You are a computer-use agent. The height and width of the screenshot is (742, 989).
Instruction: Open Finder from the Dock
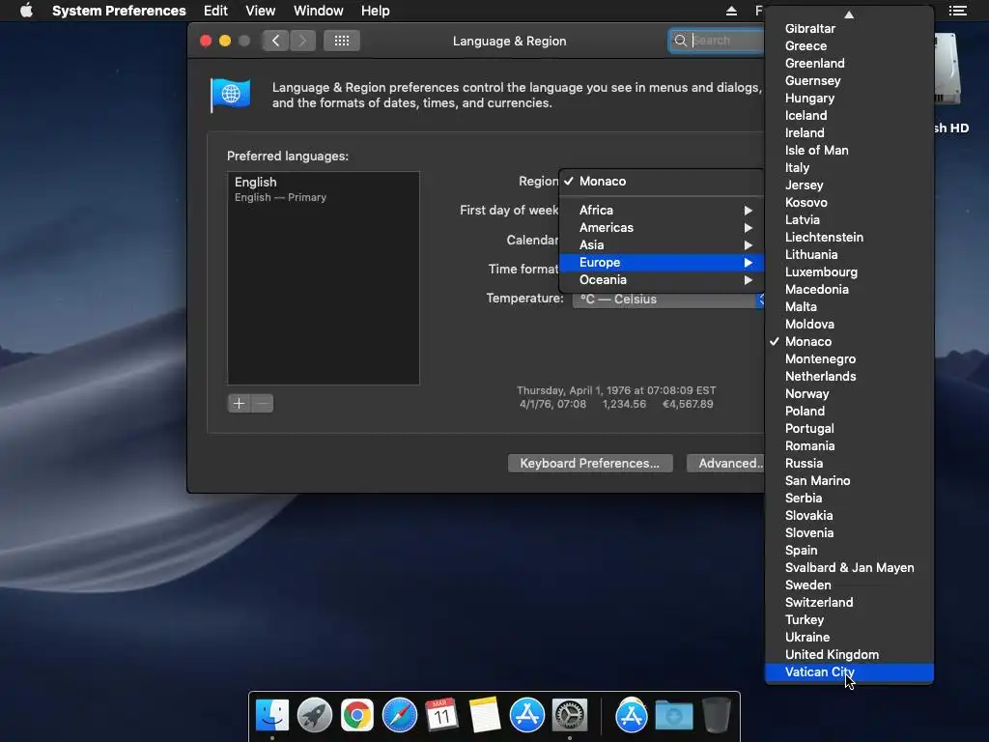tap(272, 715)
